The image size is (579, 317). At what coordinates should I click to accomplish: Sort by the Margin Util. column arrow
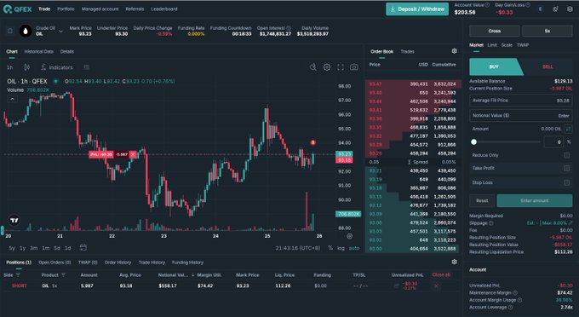(x=193, y=275)
